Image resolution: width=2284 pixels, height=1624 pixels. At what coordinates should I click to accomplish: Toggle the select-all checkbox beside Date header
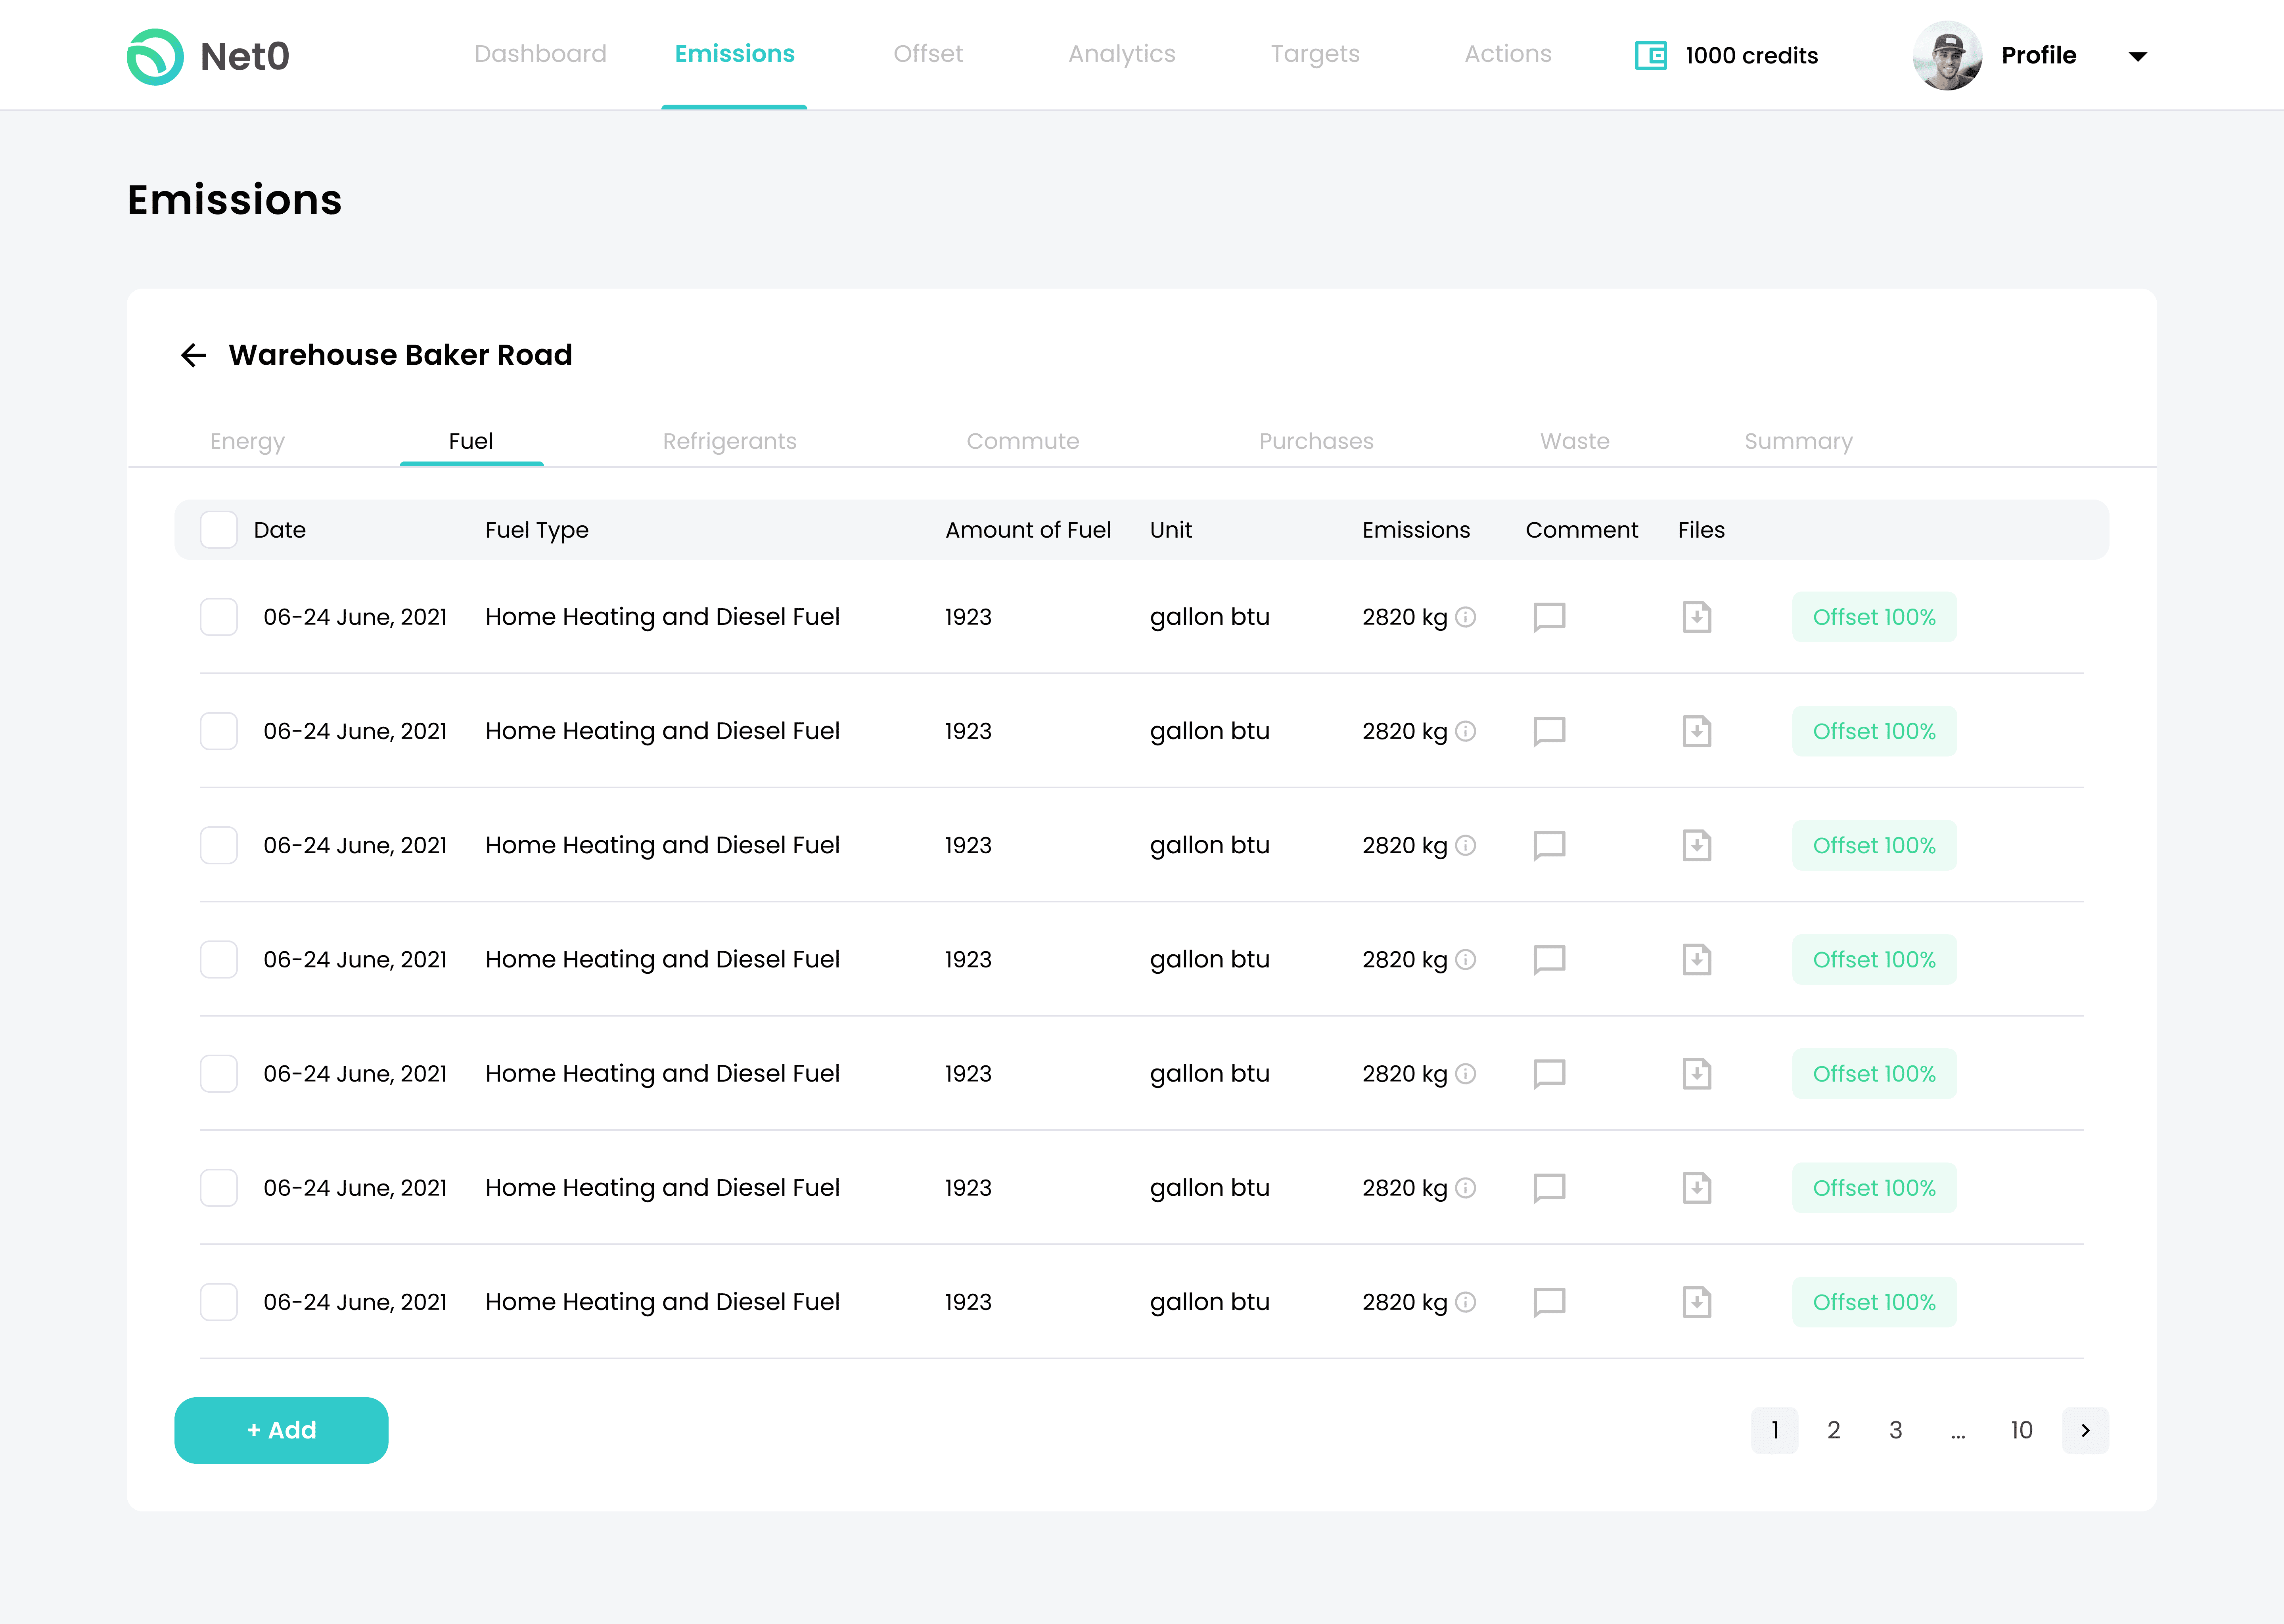tap(219, 530)
